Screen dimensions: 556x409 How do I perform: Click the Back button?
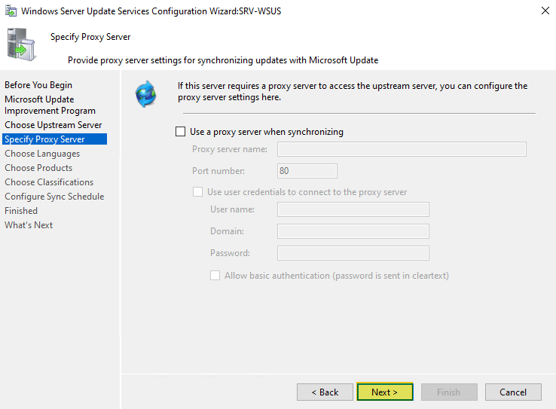(x=325, y=392)
